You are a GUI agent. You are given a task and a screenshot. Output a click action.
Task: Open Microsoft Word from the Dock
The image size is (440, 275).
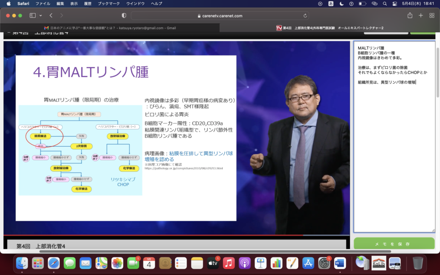(x=340, y=263)
